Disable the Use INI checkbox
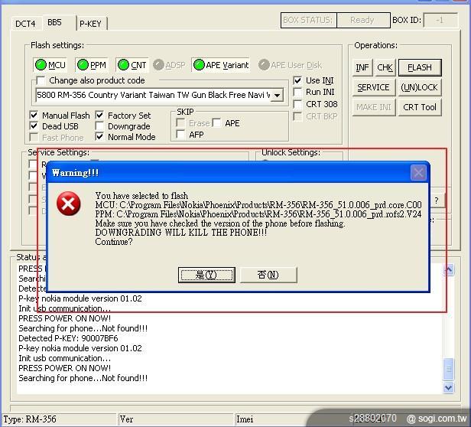 (298, 80)
